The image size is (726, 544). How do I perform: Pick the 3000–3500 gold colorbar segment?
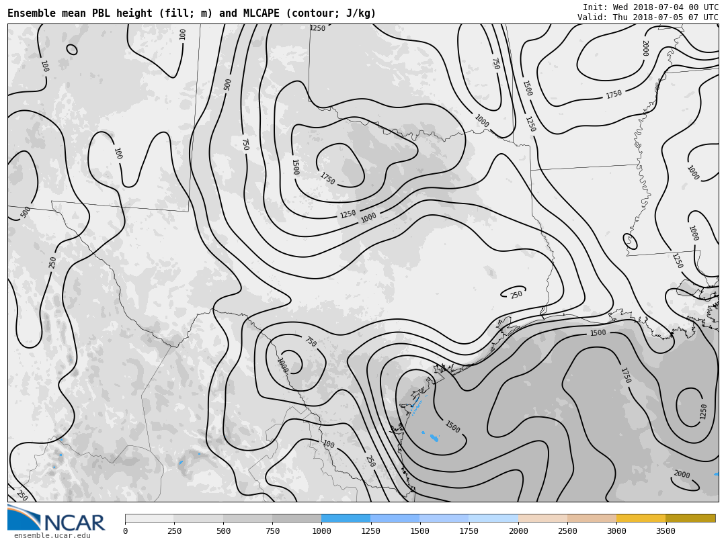point(641,518)
